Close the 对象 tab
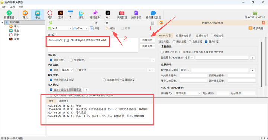The height and width of the screenshot is (140, 268). pos(153,23)
